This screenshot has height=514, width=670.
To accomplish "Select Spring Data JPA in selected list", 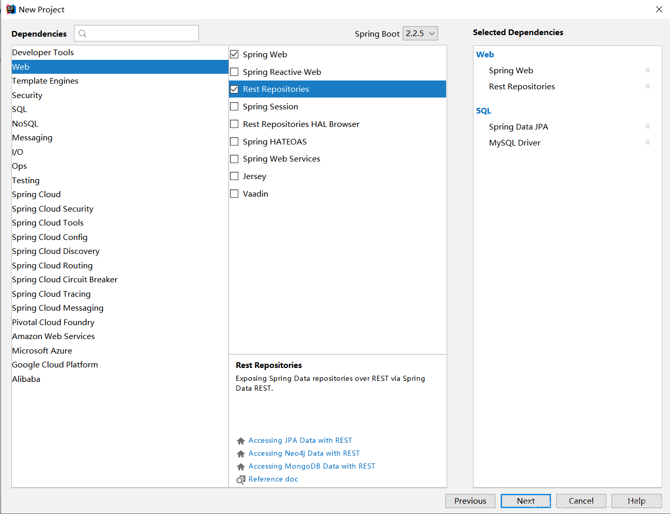I will point(518,127).
